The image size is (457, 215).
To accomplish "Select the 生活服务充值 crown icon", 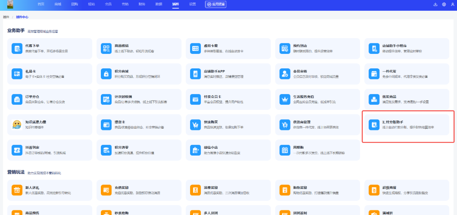I will (x=284, y=99).
